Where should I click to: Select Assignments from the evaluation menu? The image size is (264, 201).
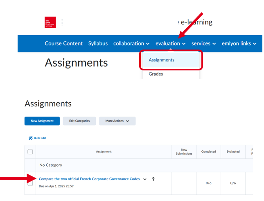click(161, 60)
